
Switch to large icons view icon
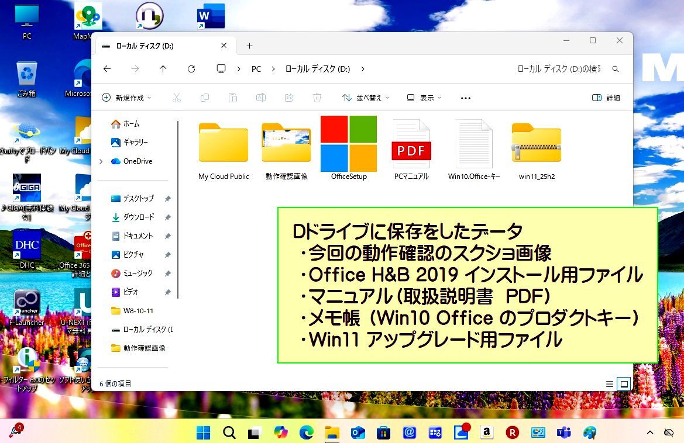[x=624, y=384]
